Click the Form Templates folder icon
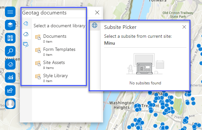Image resolution: width=202 pixels, height=130 pixels. point(38,50)
